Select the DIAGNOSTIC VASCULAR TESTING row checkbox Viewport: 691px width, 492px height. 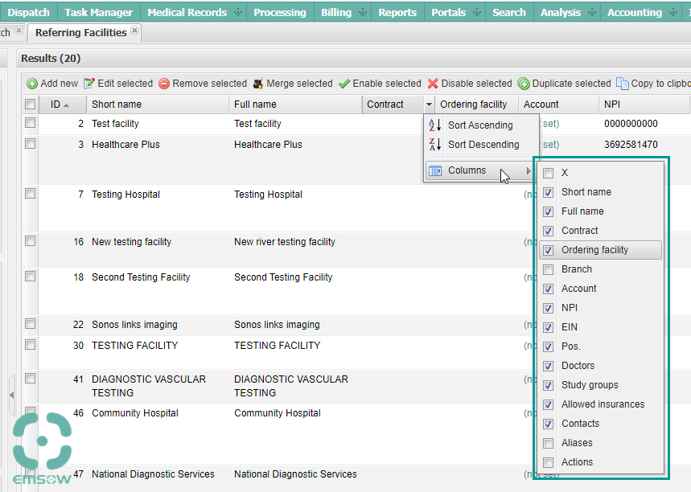30,379
